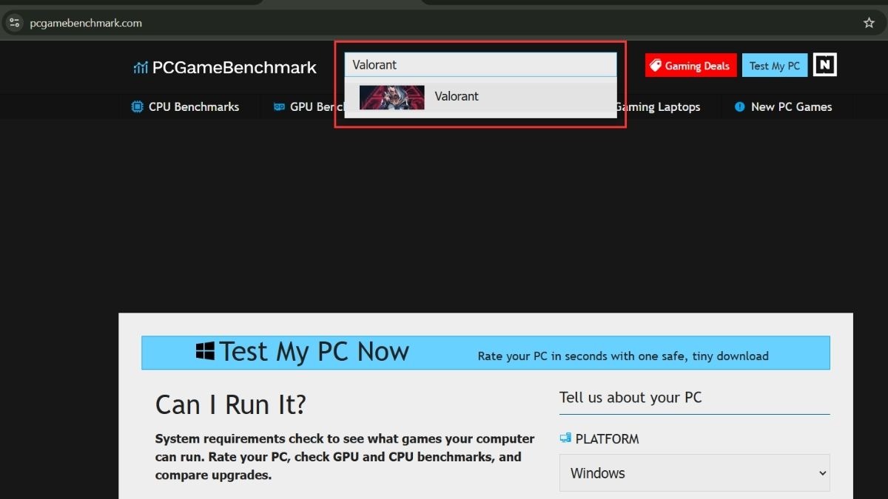Viewport: 888px width, 499px height.
Task: Click the Test My PC header button
Action: [775, 66]
